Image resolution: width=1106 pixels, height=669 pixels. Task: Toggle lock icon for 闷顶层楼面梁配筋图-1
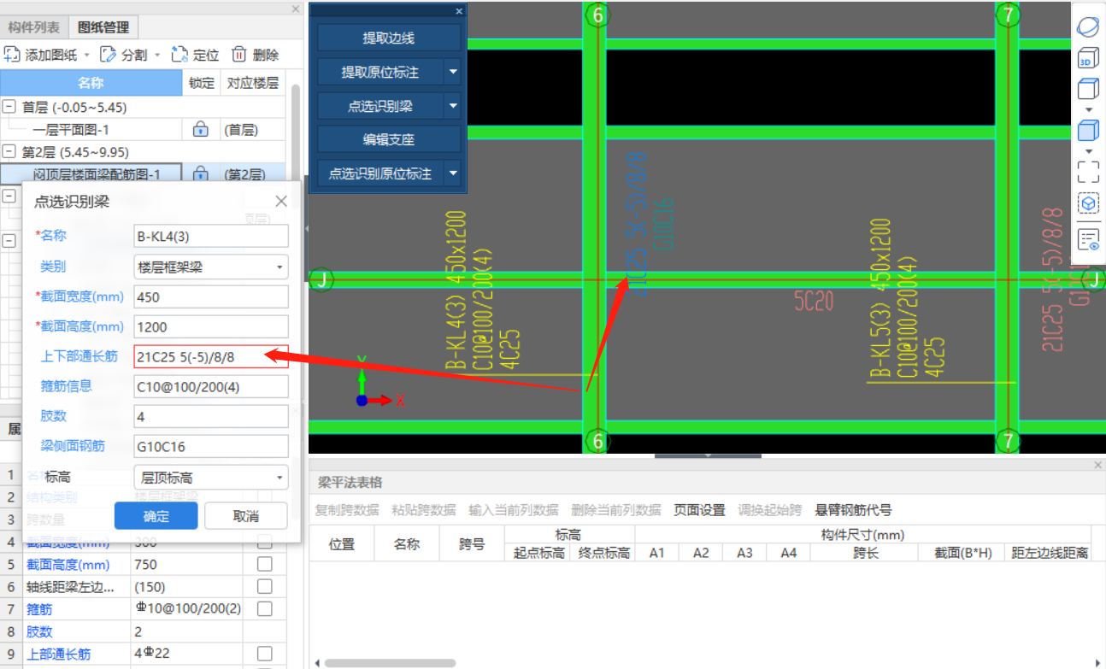coord(201,174)
